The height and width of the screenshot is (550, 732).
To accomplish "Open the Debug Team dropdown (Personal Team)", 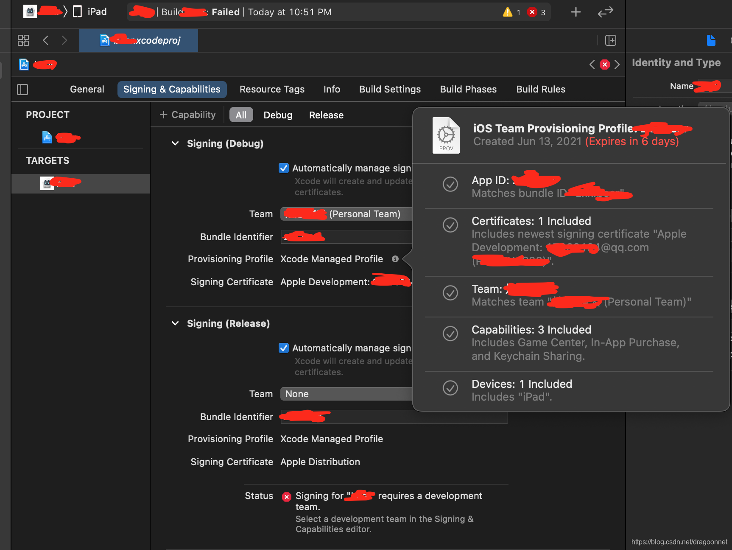I will pyautogui.click(x=346, y=214).
